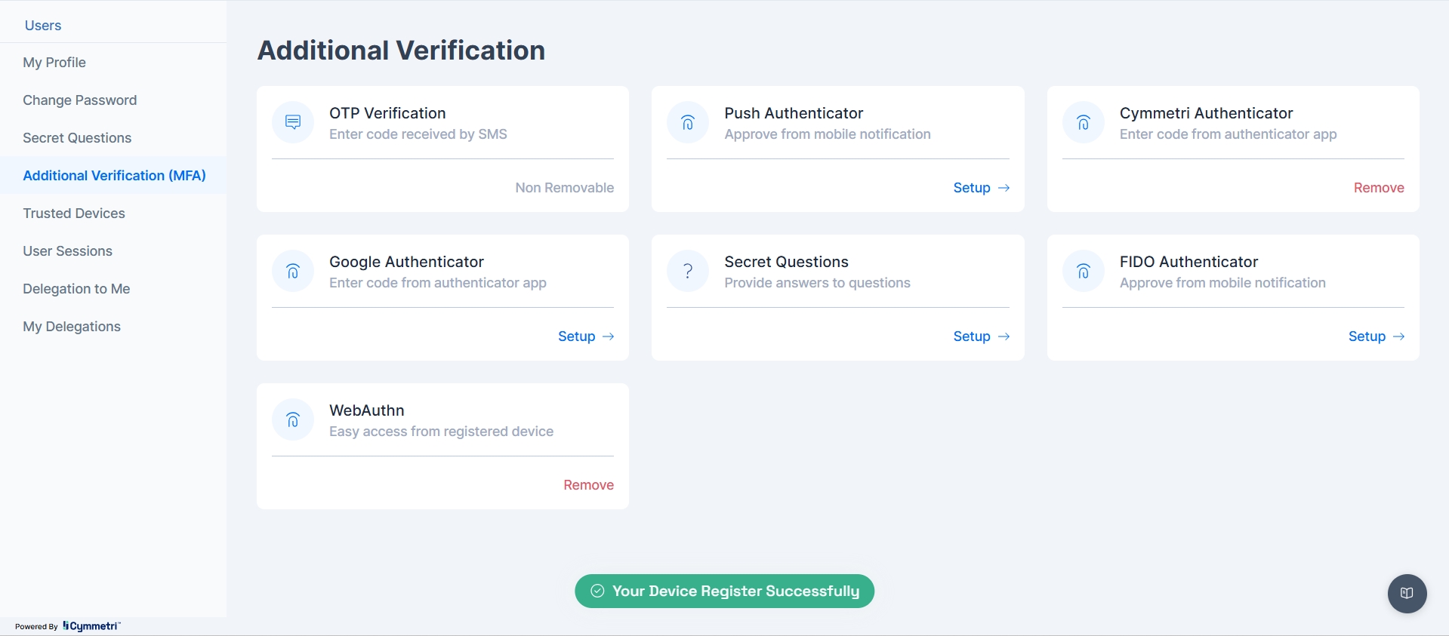Image resolution: width=1449 pixels, height=636 pixels.
Task: Set up Google Authenticator
Action: click(585, 336)
